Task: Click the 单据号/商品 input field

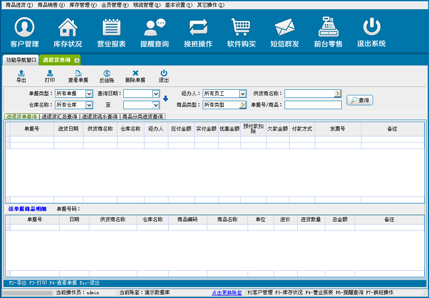Action: point(313,105)
